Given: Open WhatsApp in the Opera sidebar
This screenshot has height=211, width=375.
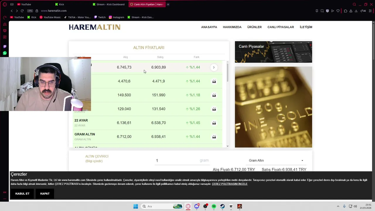Looking at the screenshot, I should [5, 53].
